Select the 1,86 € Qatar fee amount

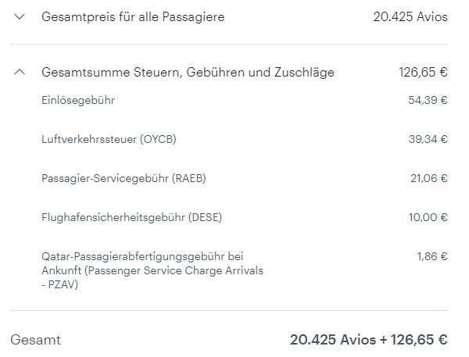432,256
